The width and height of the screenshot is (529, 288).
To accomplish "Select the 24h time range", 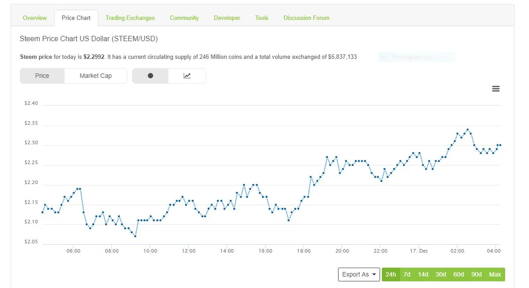I will tap(391, 274).
